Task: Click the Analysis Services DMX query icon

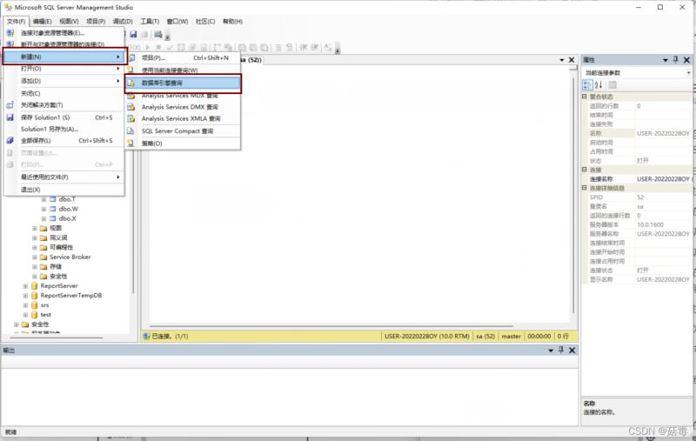Action: [x=131, y=107]
